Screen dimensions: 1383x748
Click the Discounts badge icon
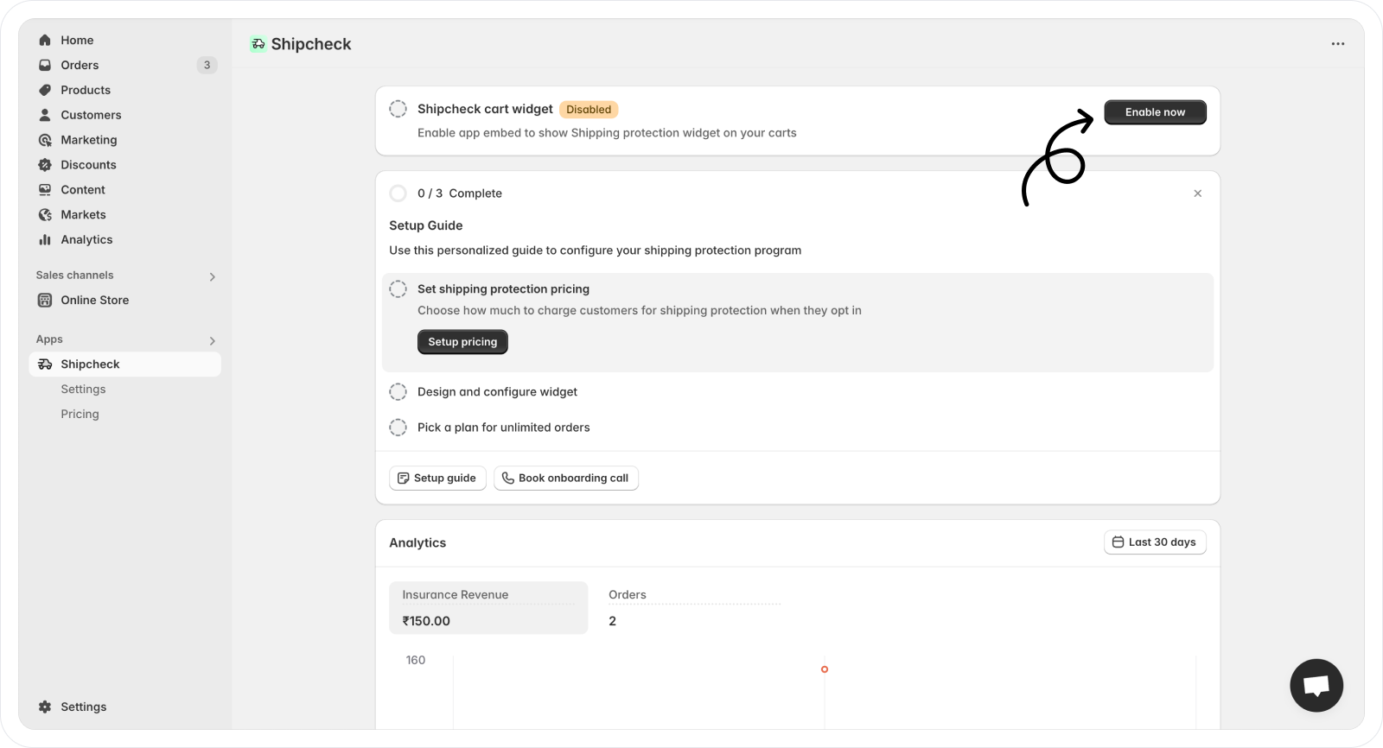click(x=45, y=165)
